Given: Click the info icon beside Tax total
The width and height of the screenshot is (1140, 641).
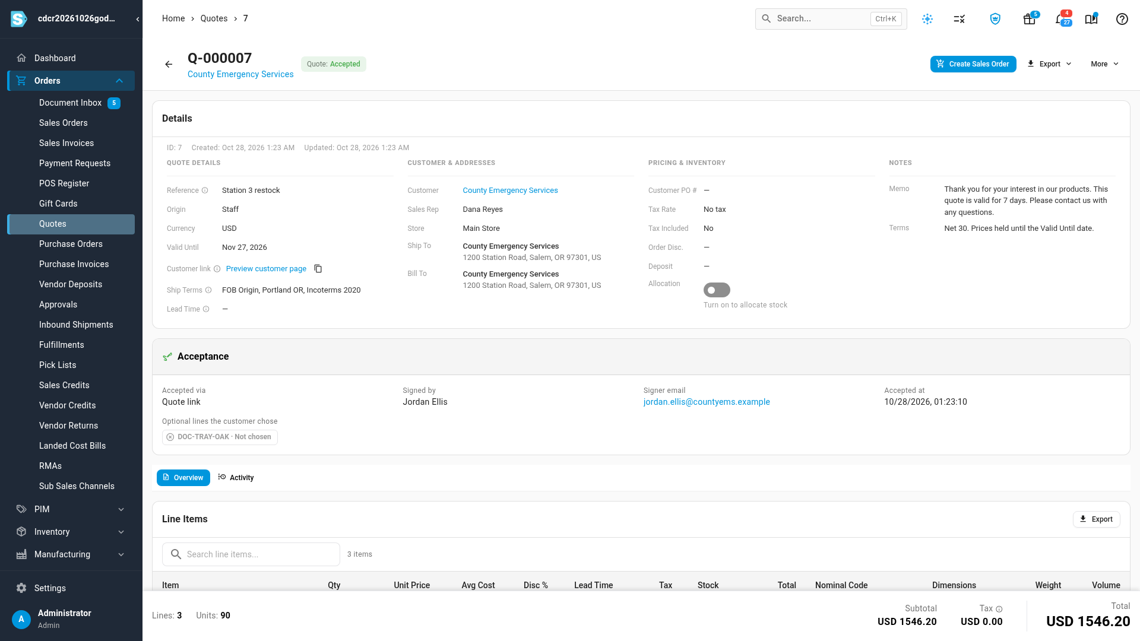Looking at the screenshot, I should 999,609.
